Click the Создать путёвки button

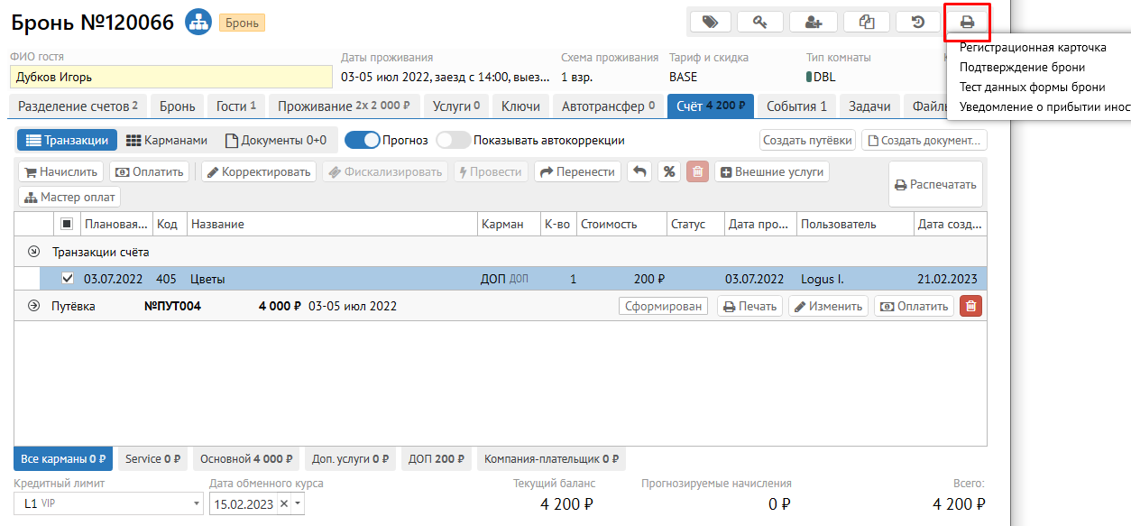807,141
